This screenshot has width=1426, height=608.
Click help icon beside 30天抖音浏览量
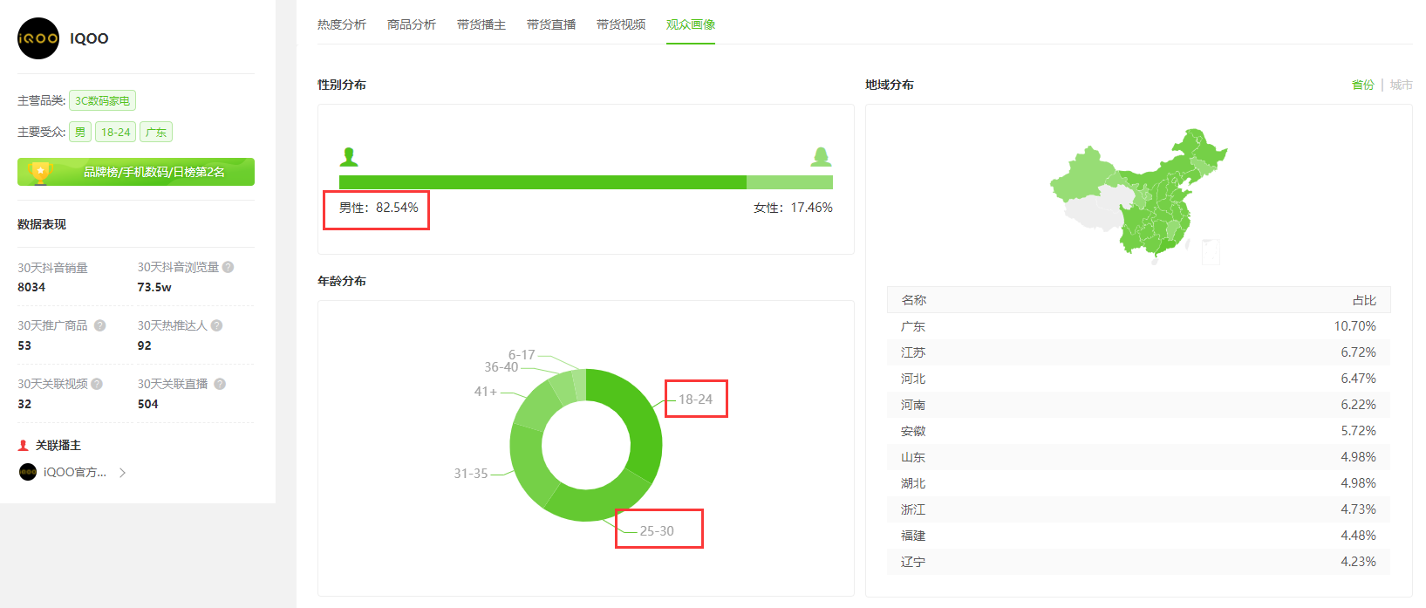pyautogui.click(x=228, y=267)
